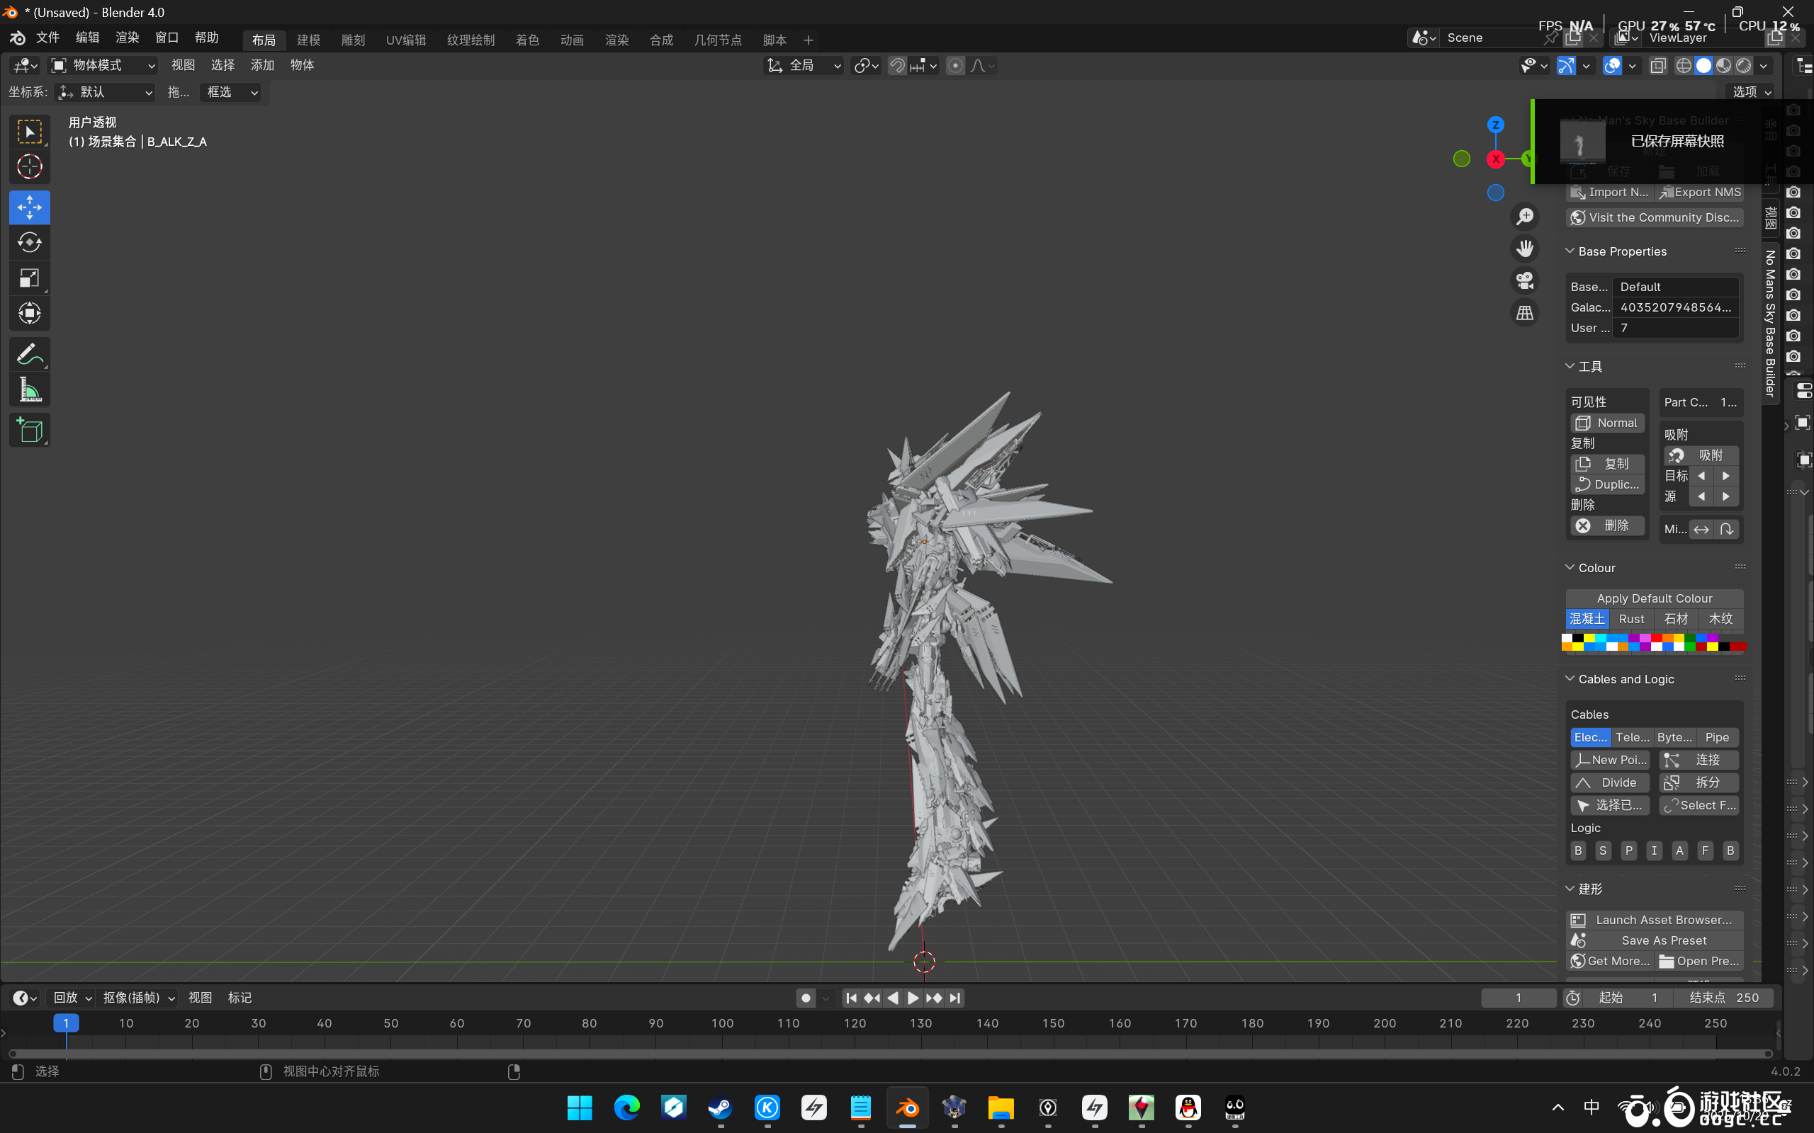Open the 文件 menu
This screenshot has width=1814, height=1133.
click(x=47, y=38)
